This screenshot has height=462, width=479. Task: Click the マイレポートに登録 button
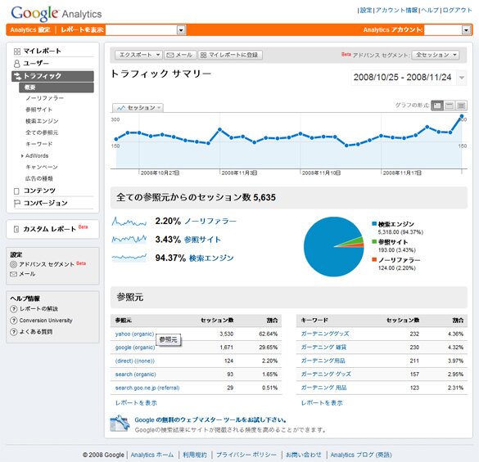click(230, 55)
